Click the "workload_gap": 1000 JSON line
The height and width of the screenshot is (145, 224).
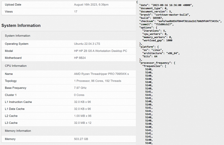coord(157,40)
